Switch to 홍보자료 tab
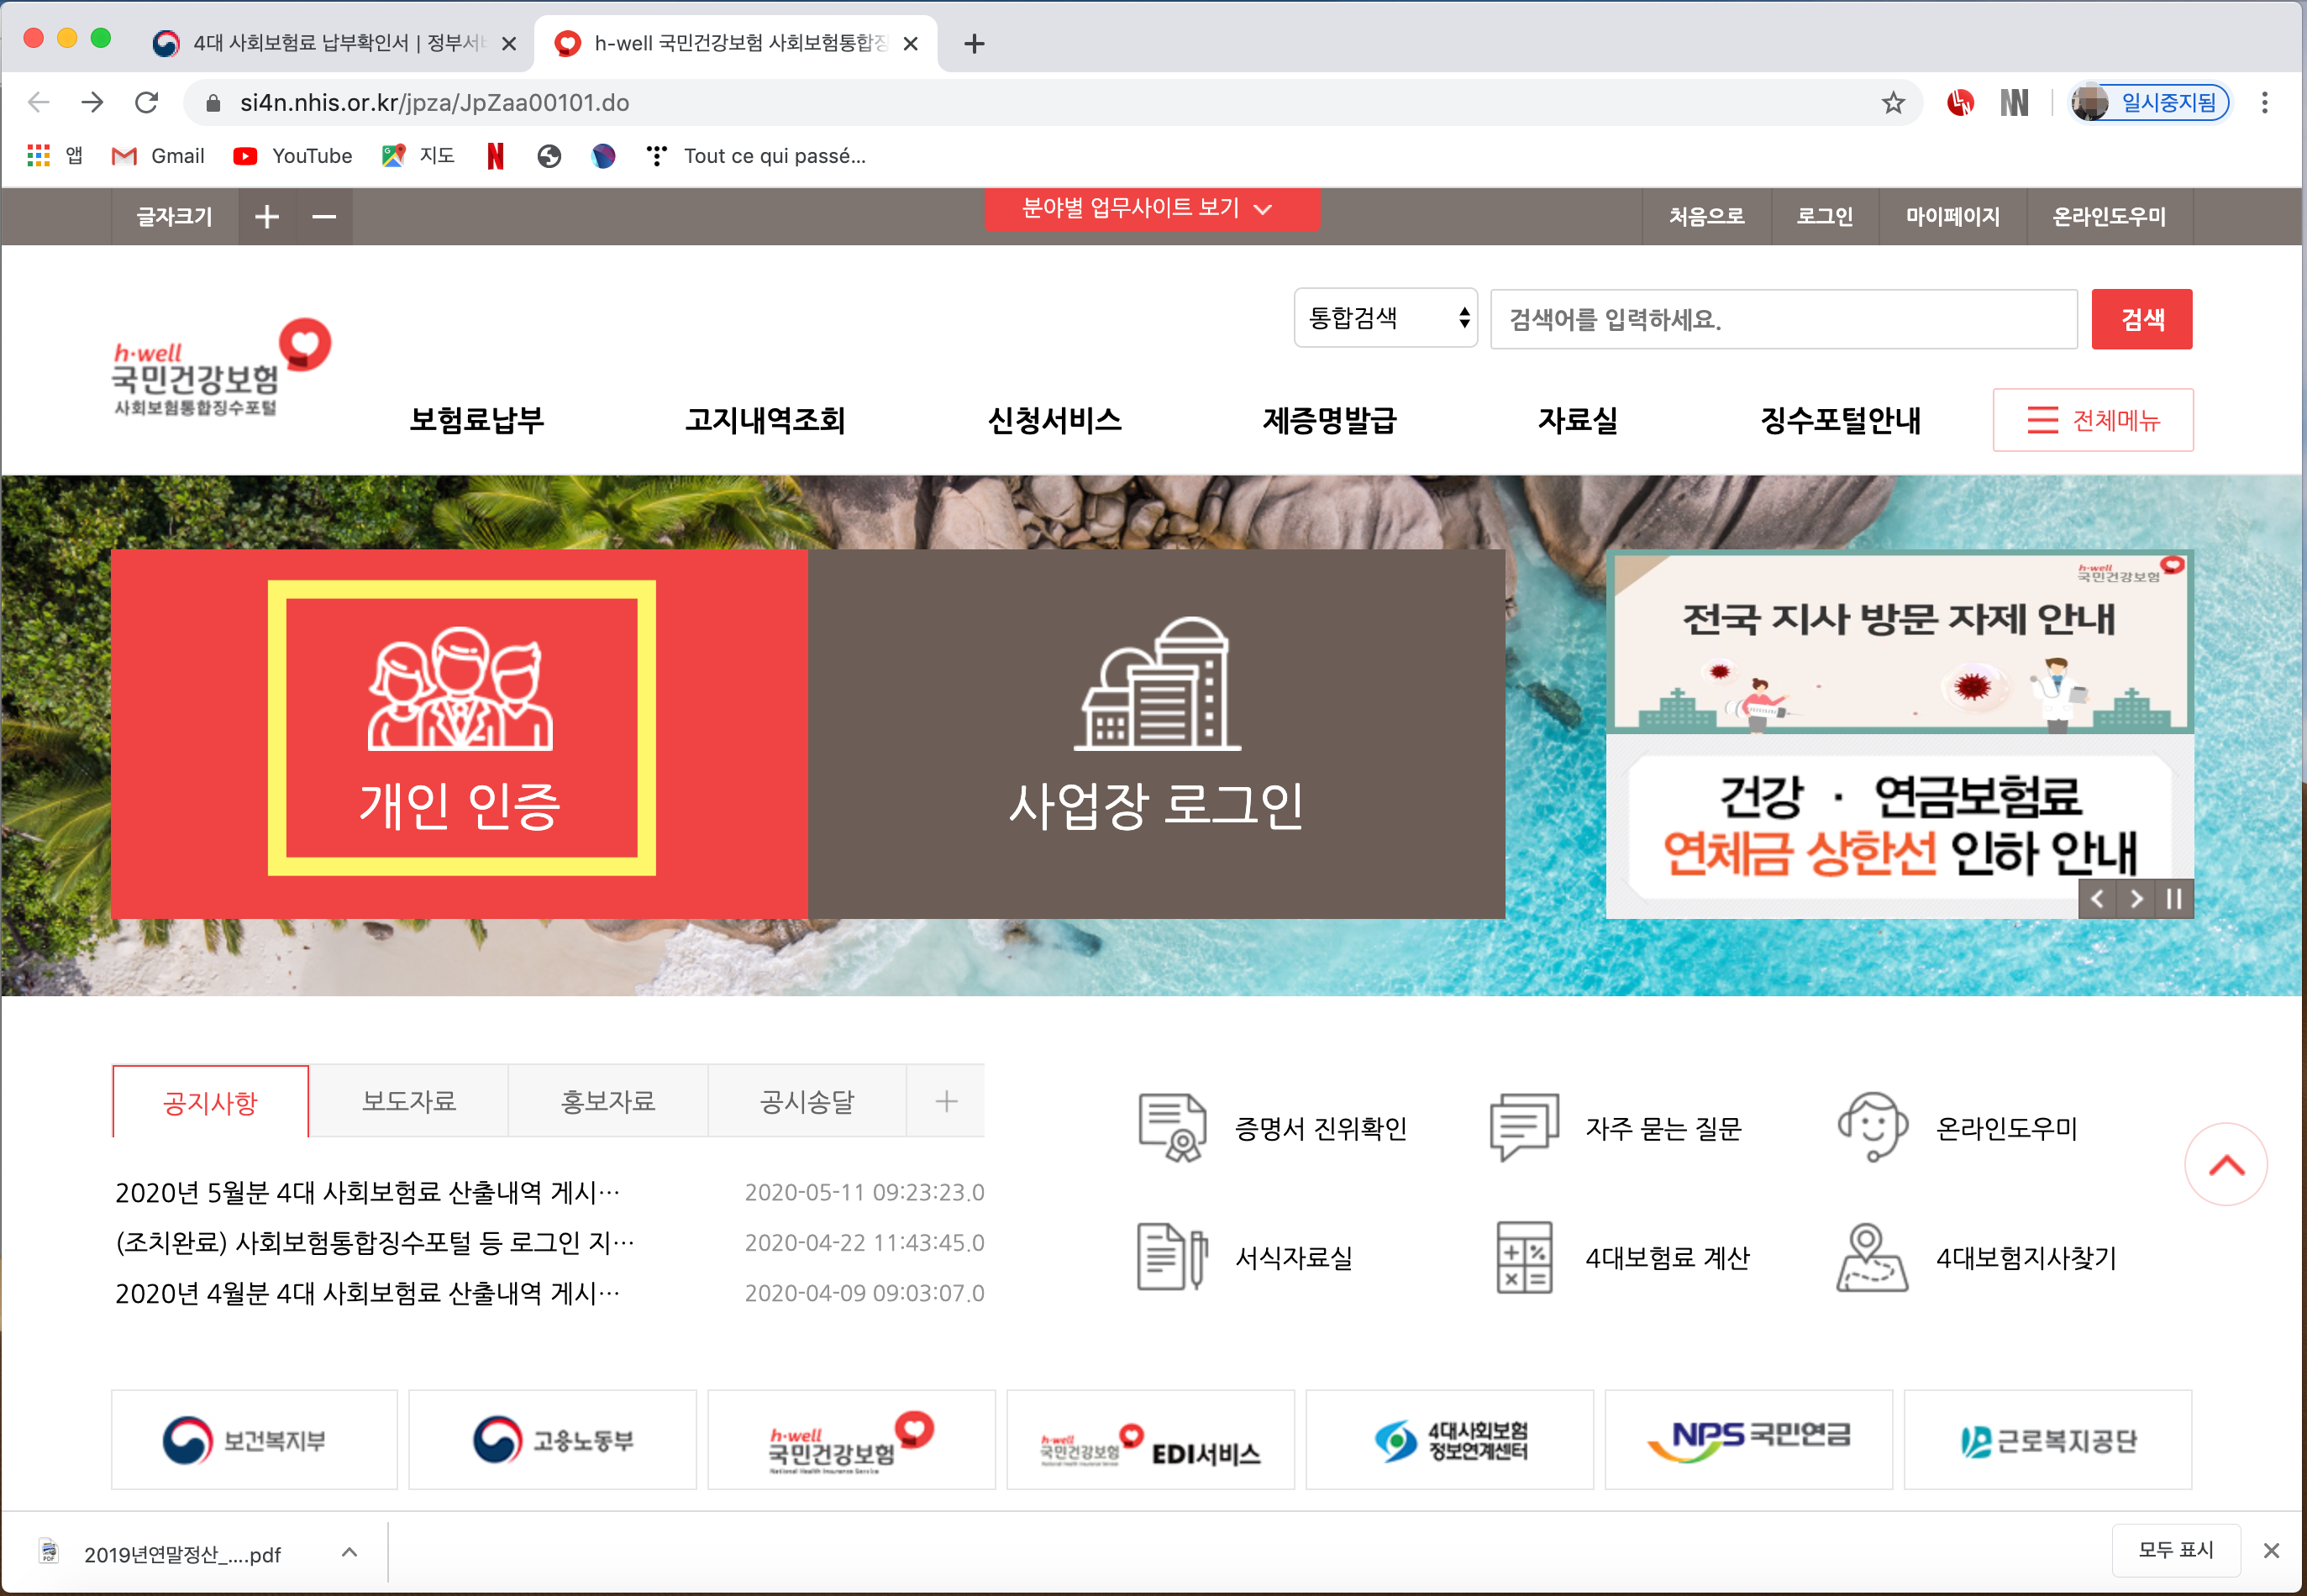 tap(608, 1101)
